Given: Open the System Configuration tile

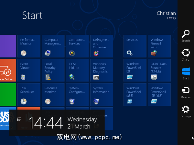Looking at the screenshot, I should 78,94.
